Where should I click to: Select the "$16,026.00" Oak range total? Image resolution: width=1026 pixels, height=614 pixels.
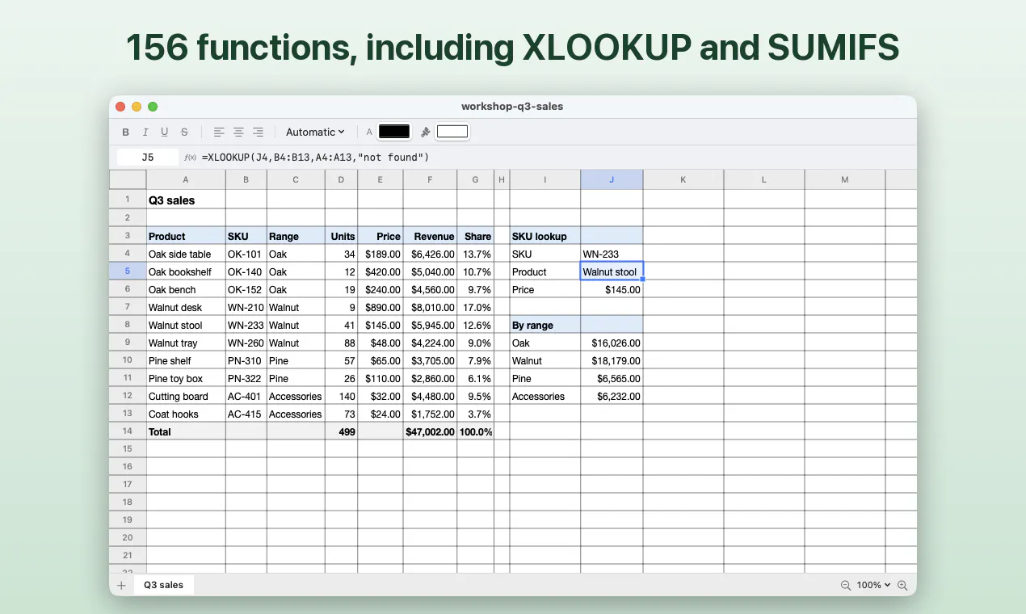coord(612,343)
